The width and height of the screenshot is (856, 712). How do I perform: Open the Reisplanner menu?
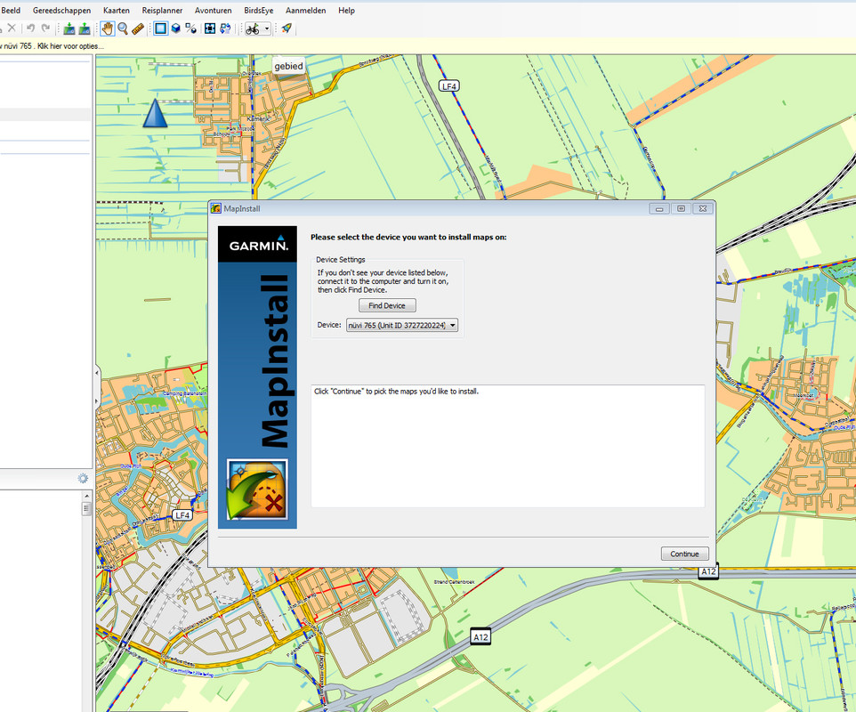tap(162, 11)
